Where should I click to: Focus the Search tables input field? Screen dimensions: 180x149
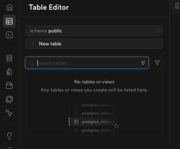pos(87,63)
